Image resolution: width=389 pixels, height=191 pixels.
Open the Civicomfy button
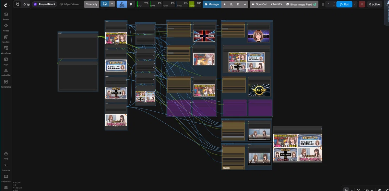pyautogui.click(x=91, y=4)
